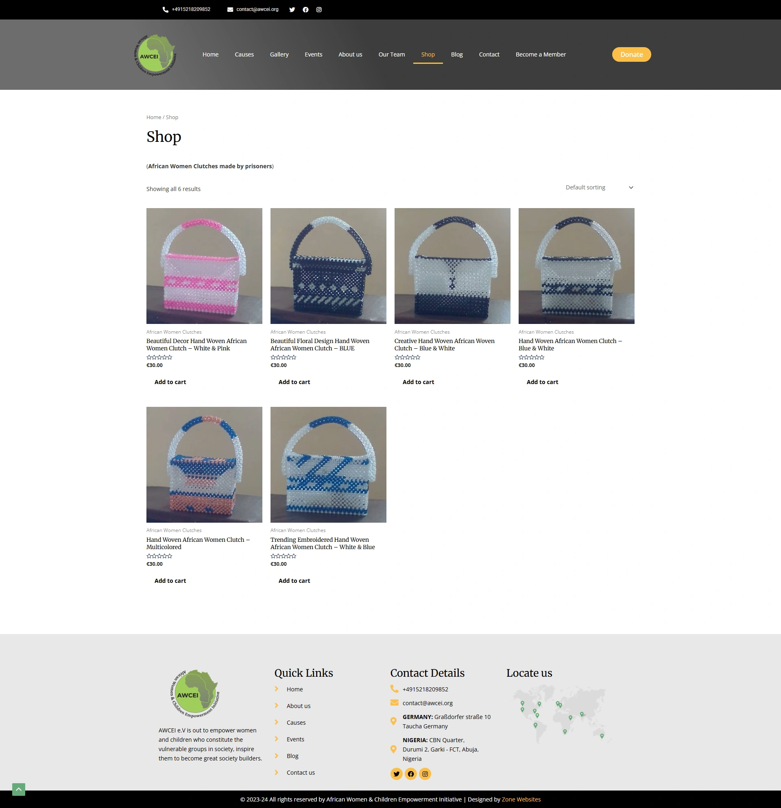The width and height of the screenshot is (781, 808).
Task: Open Twitter from the footer social icons
Action: [x=396, y=774]
